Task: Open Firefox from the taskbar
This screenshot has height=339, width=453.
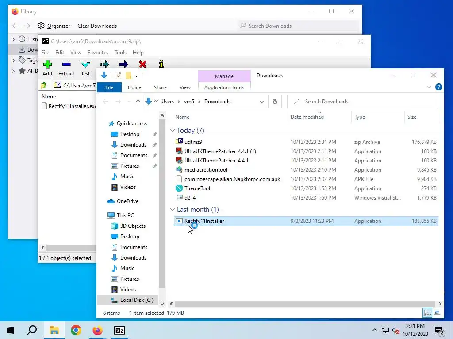Action: coord(97,330)
